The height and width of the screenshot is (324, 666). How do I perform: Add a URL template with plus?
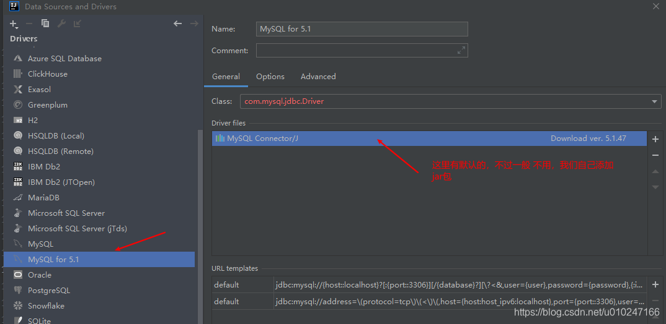655,284
